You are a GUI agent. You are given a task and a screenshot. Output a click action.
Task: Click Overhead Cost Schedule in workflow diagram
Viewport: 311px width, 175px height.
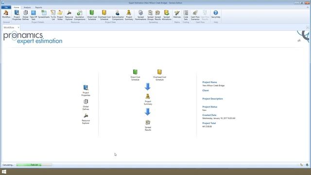point(159,75)
